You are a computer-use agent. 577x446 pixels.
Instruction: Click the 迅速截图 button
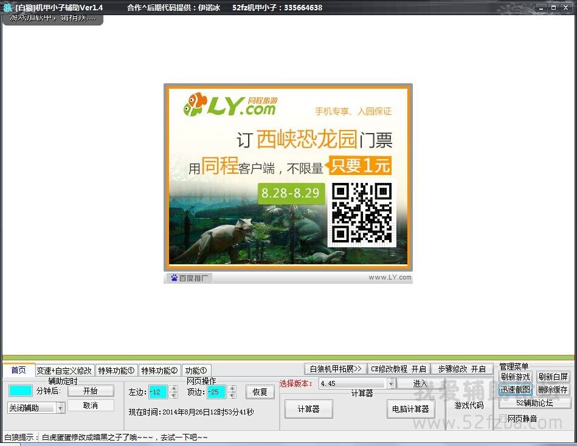(x=515, y=389)
